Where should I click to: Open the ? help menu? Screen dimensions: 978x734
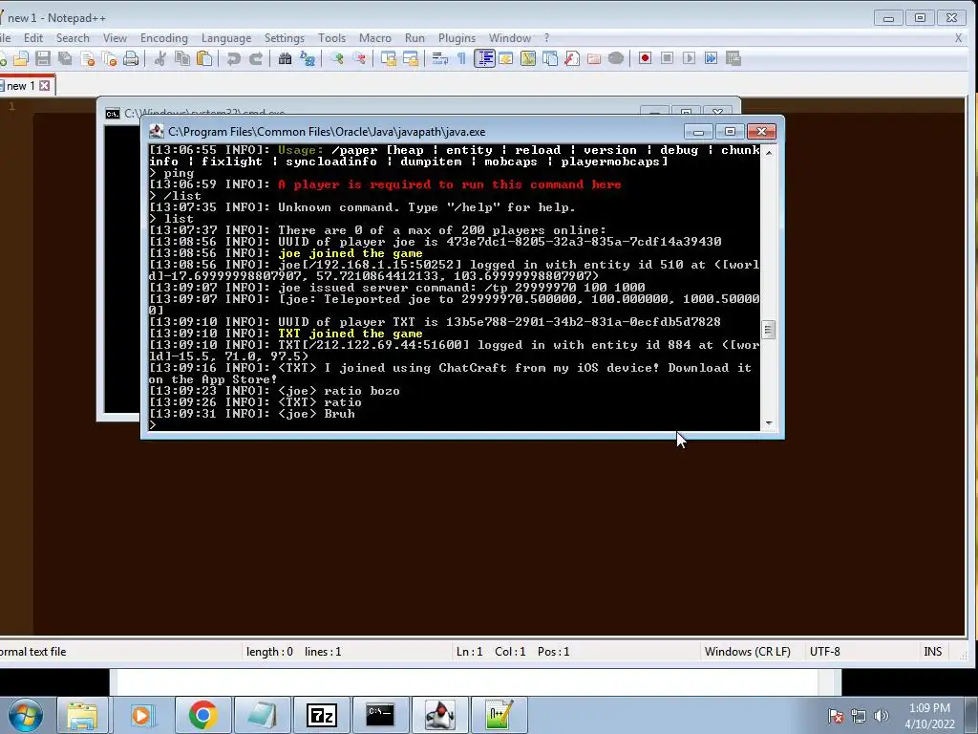(546, 38)
